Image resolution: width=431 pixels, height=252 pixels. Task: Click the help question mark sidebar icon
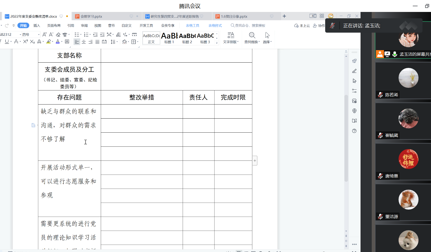click(x=354, y=131)
